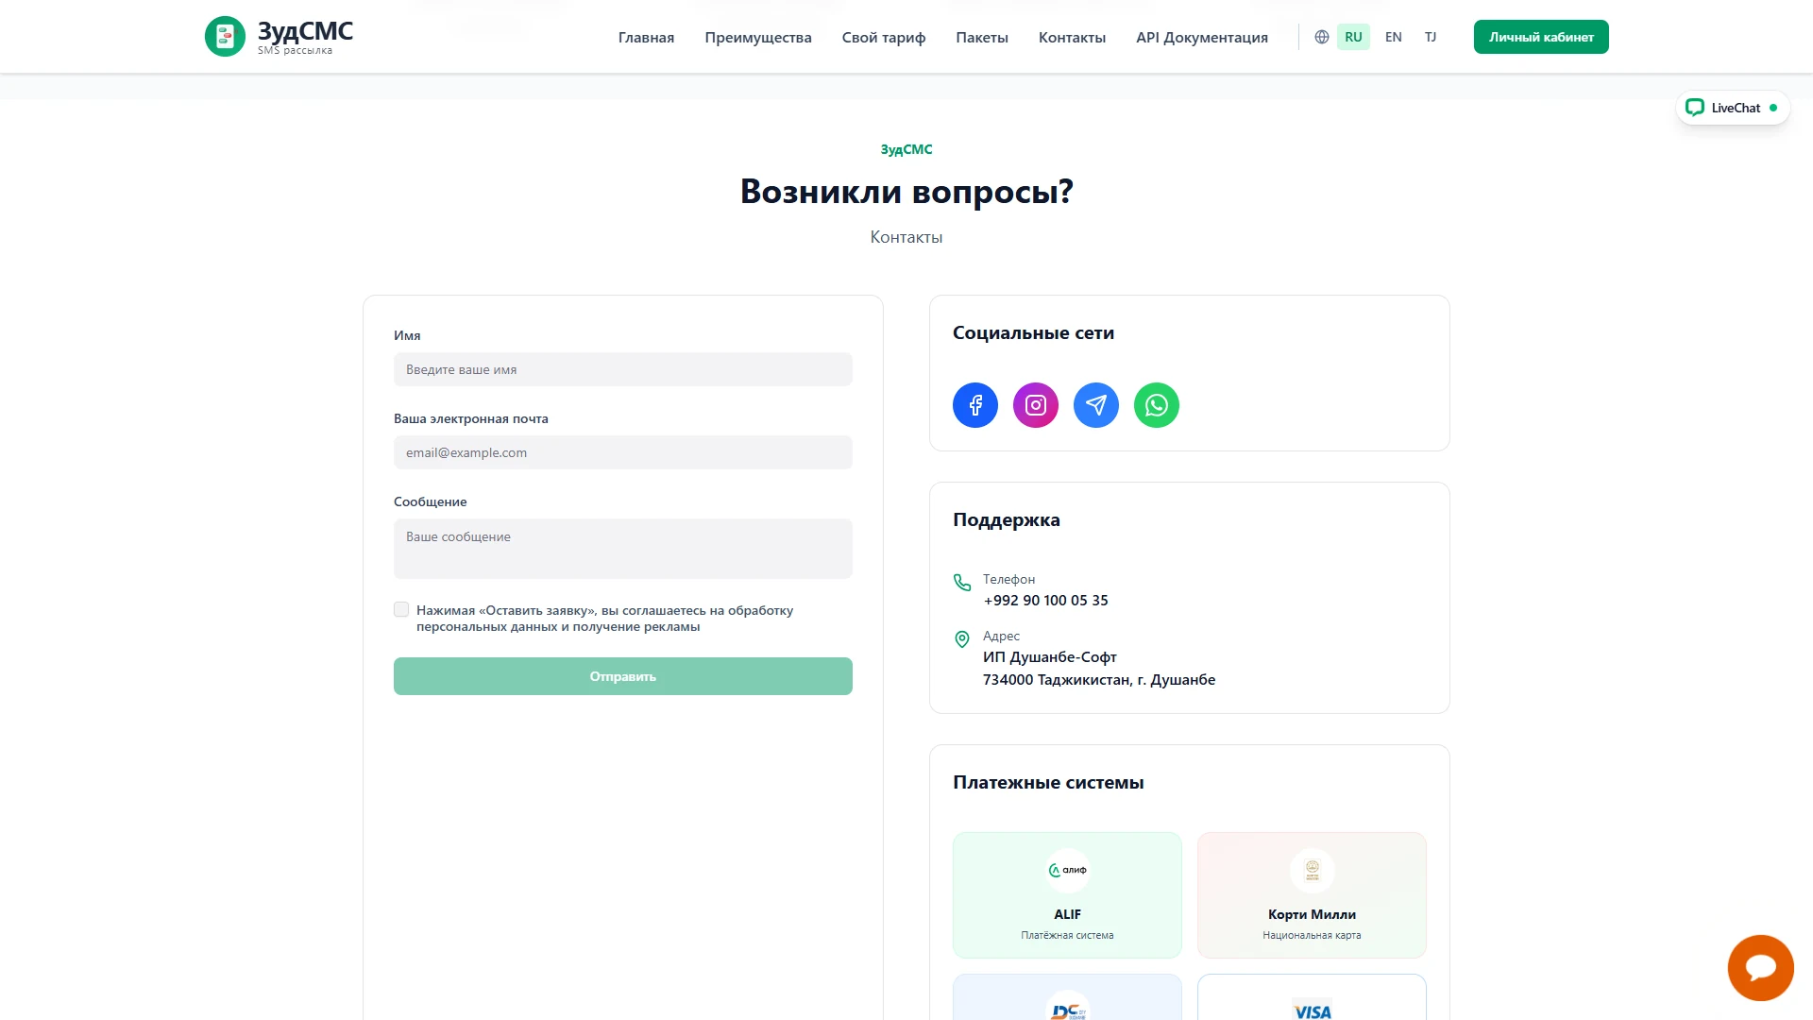Screen dimensions: 1813x1020
Task: Switch language to RU
Action: pos(1353,37)
